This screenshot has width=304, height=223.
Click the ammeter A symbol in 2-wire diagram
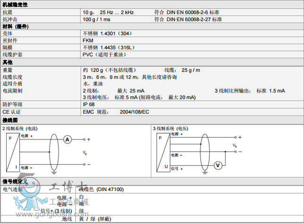coord(67,139)
